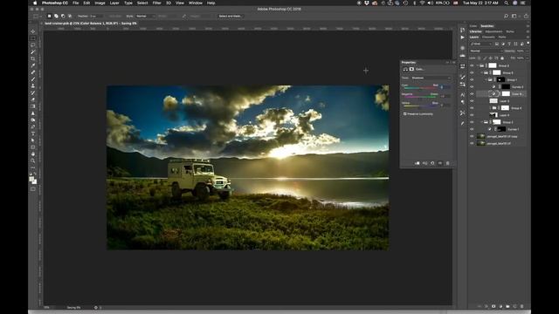
Task: Open layer blend mode Normal dropdown
Action: (x=486, y=51)
